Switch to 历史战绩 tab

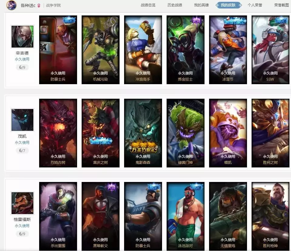click(x=175, y=5)
